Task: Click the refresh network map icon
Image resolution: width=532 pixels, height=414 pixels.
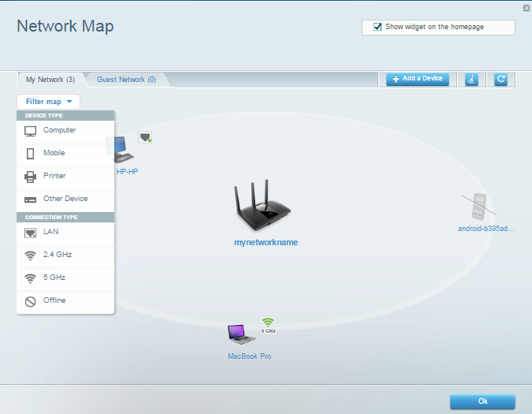Action: [x=500, y=80]
